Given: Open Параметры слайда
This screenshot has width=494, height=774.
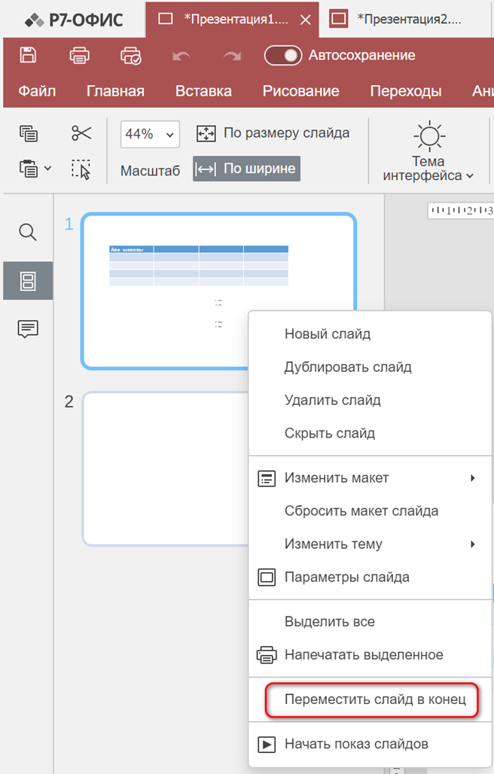Looking at the screenshot, I should tap(370, 577).
